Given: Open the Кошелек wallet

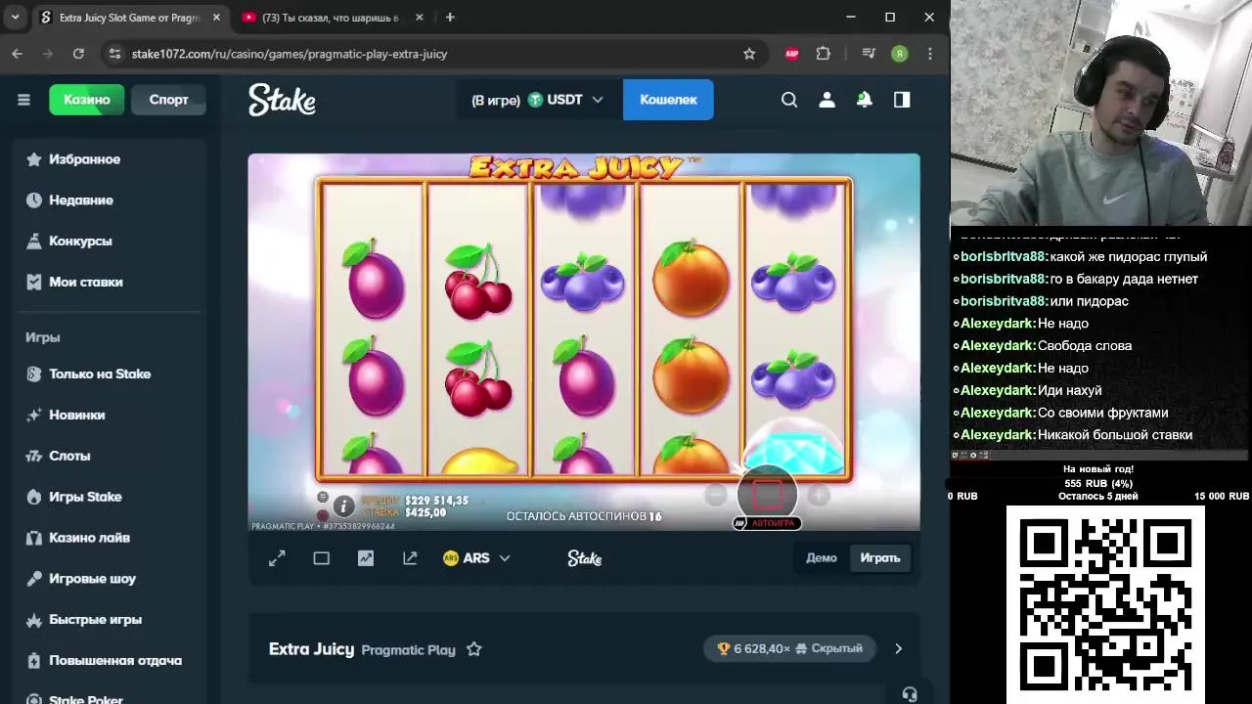Looking at the screenshot, I should (x=668, y=100).
